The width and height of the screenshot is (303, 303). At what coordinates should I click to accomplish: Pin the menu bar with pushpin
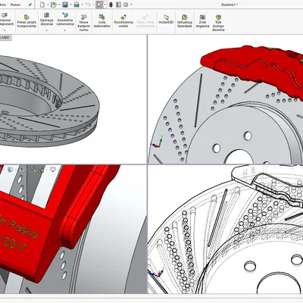coord(30,5)
